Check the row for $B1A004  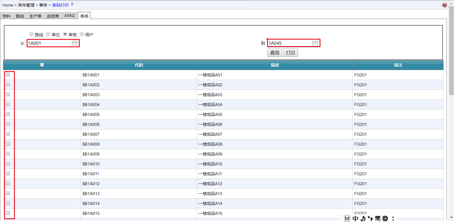pyautogui.click(x=8, y=104)
